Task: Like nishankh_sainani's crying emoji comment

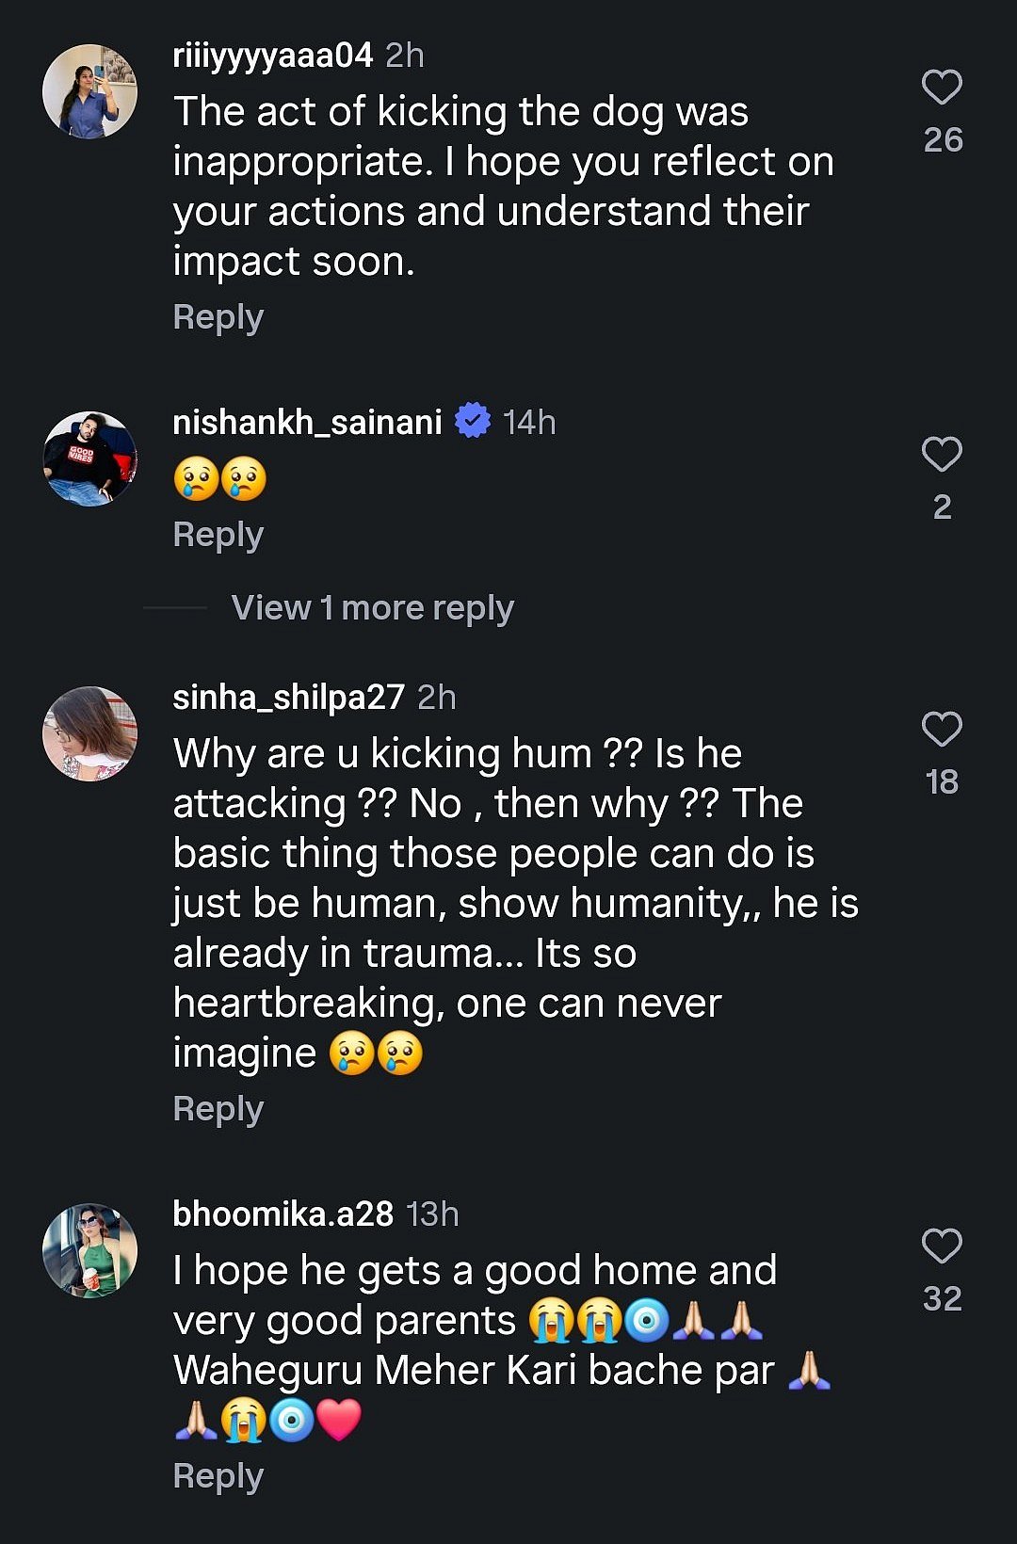Action: click(942, 455)
